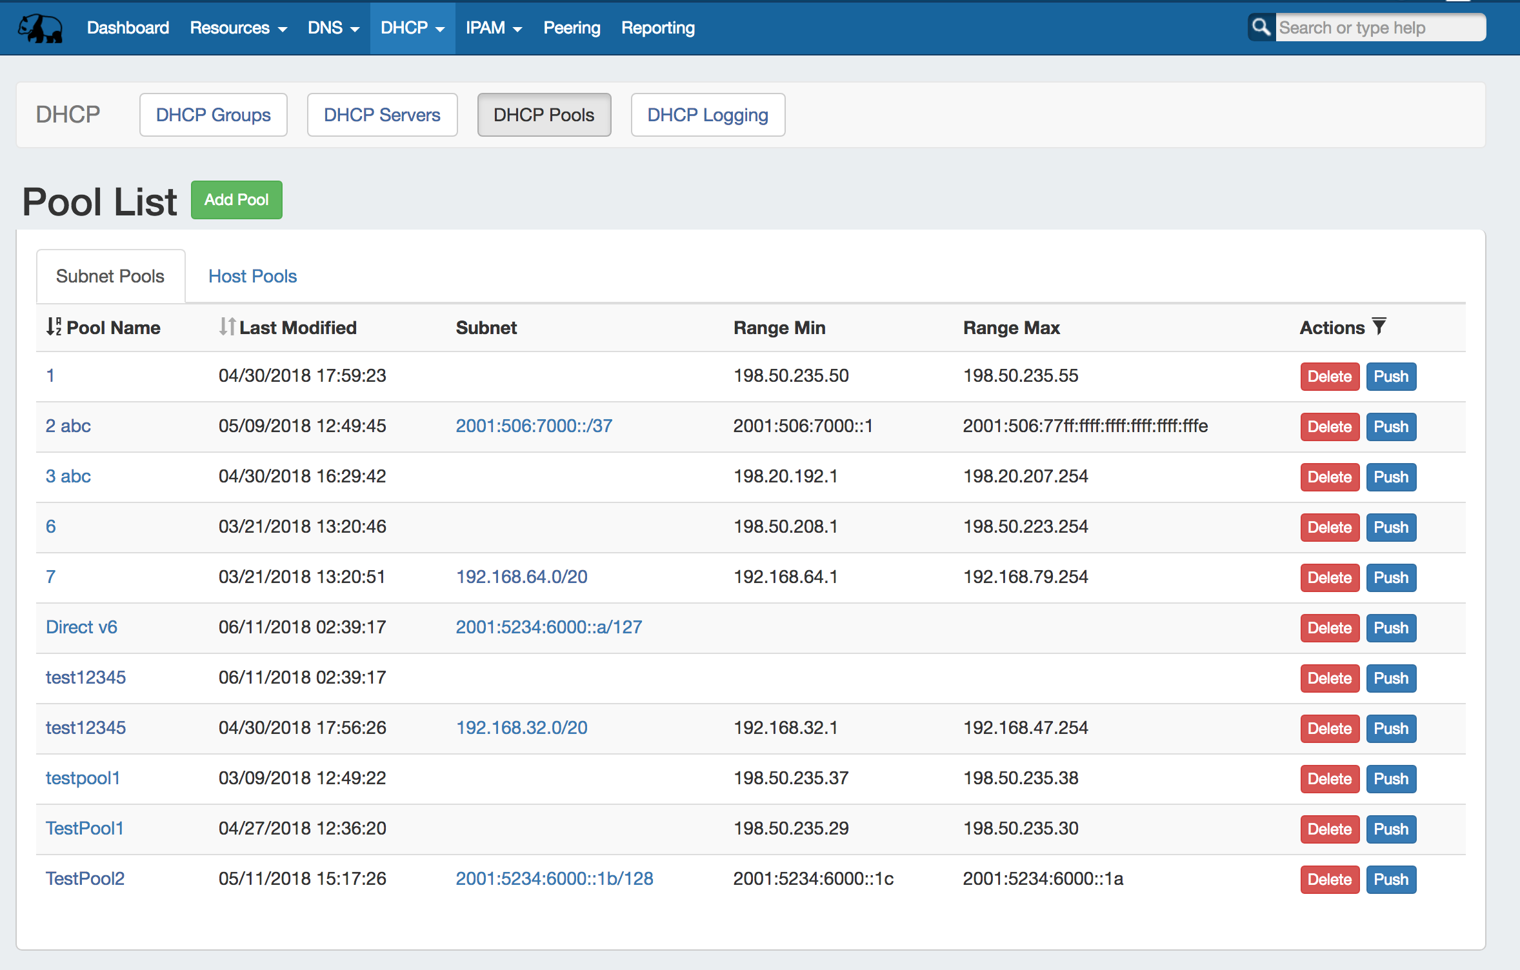This screenshot has width=1520, height=970.
Task: Sort by Last Modified arrows icon
Action: click(x=226, y=327)
